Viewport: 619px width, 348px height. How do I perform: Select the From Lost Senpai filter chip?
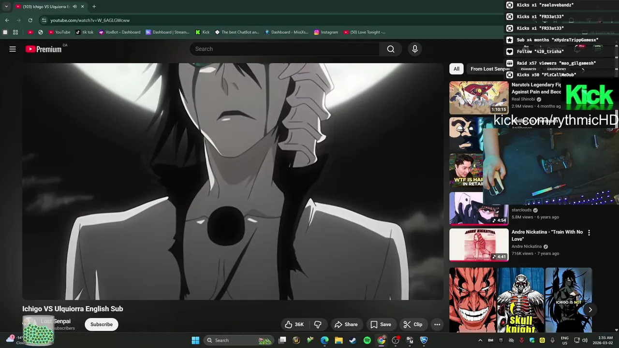coord(489,69)
